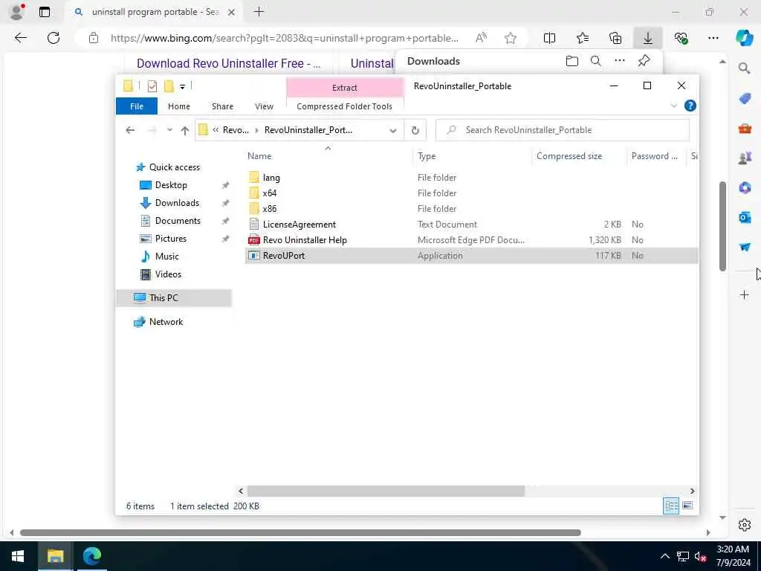This screenshot has height=571, width=761.
Task: Switch to Explorer Share tab
Action: [x=222, y=106]
